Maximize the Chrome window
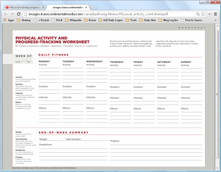 point(208,2)
